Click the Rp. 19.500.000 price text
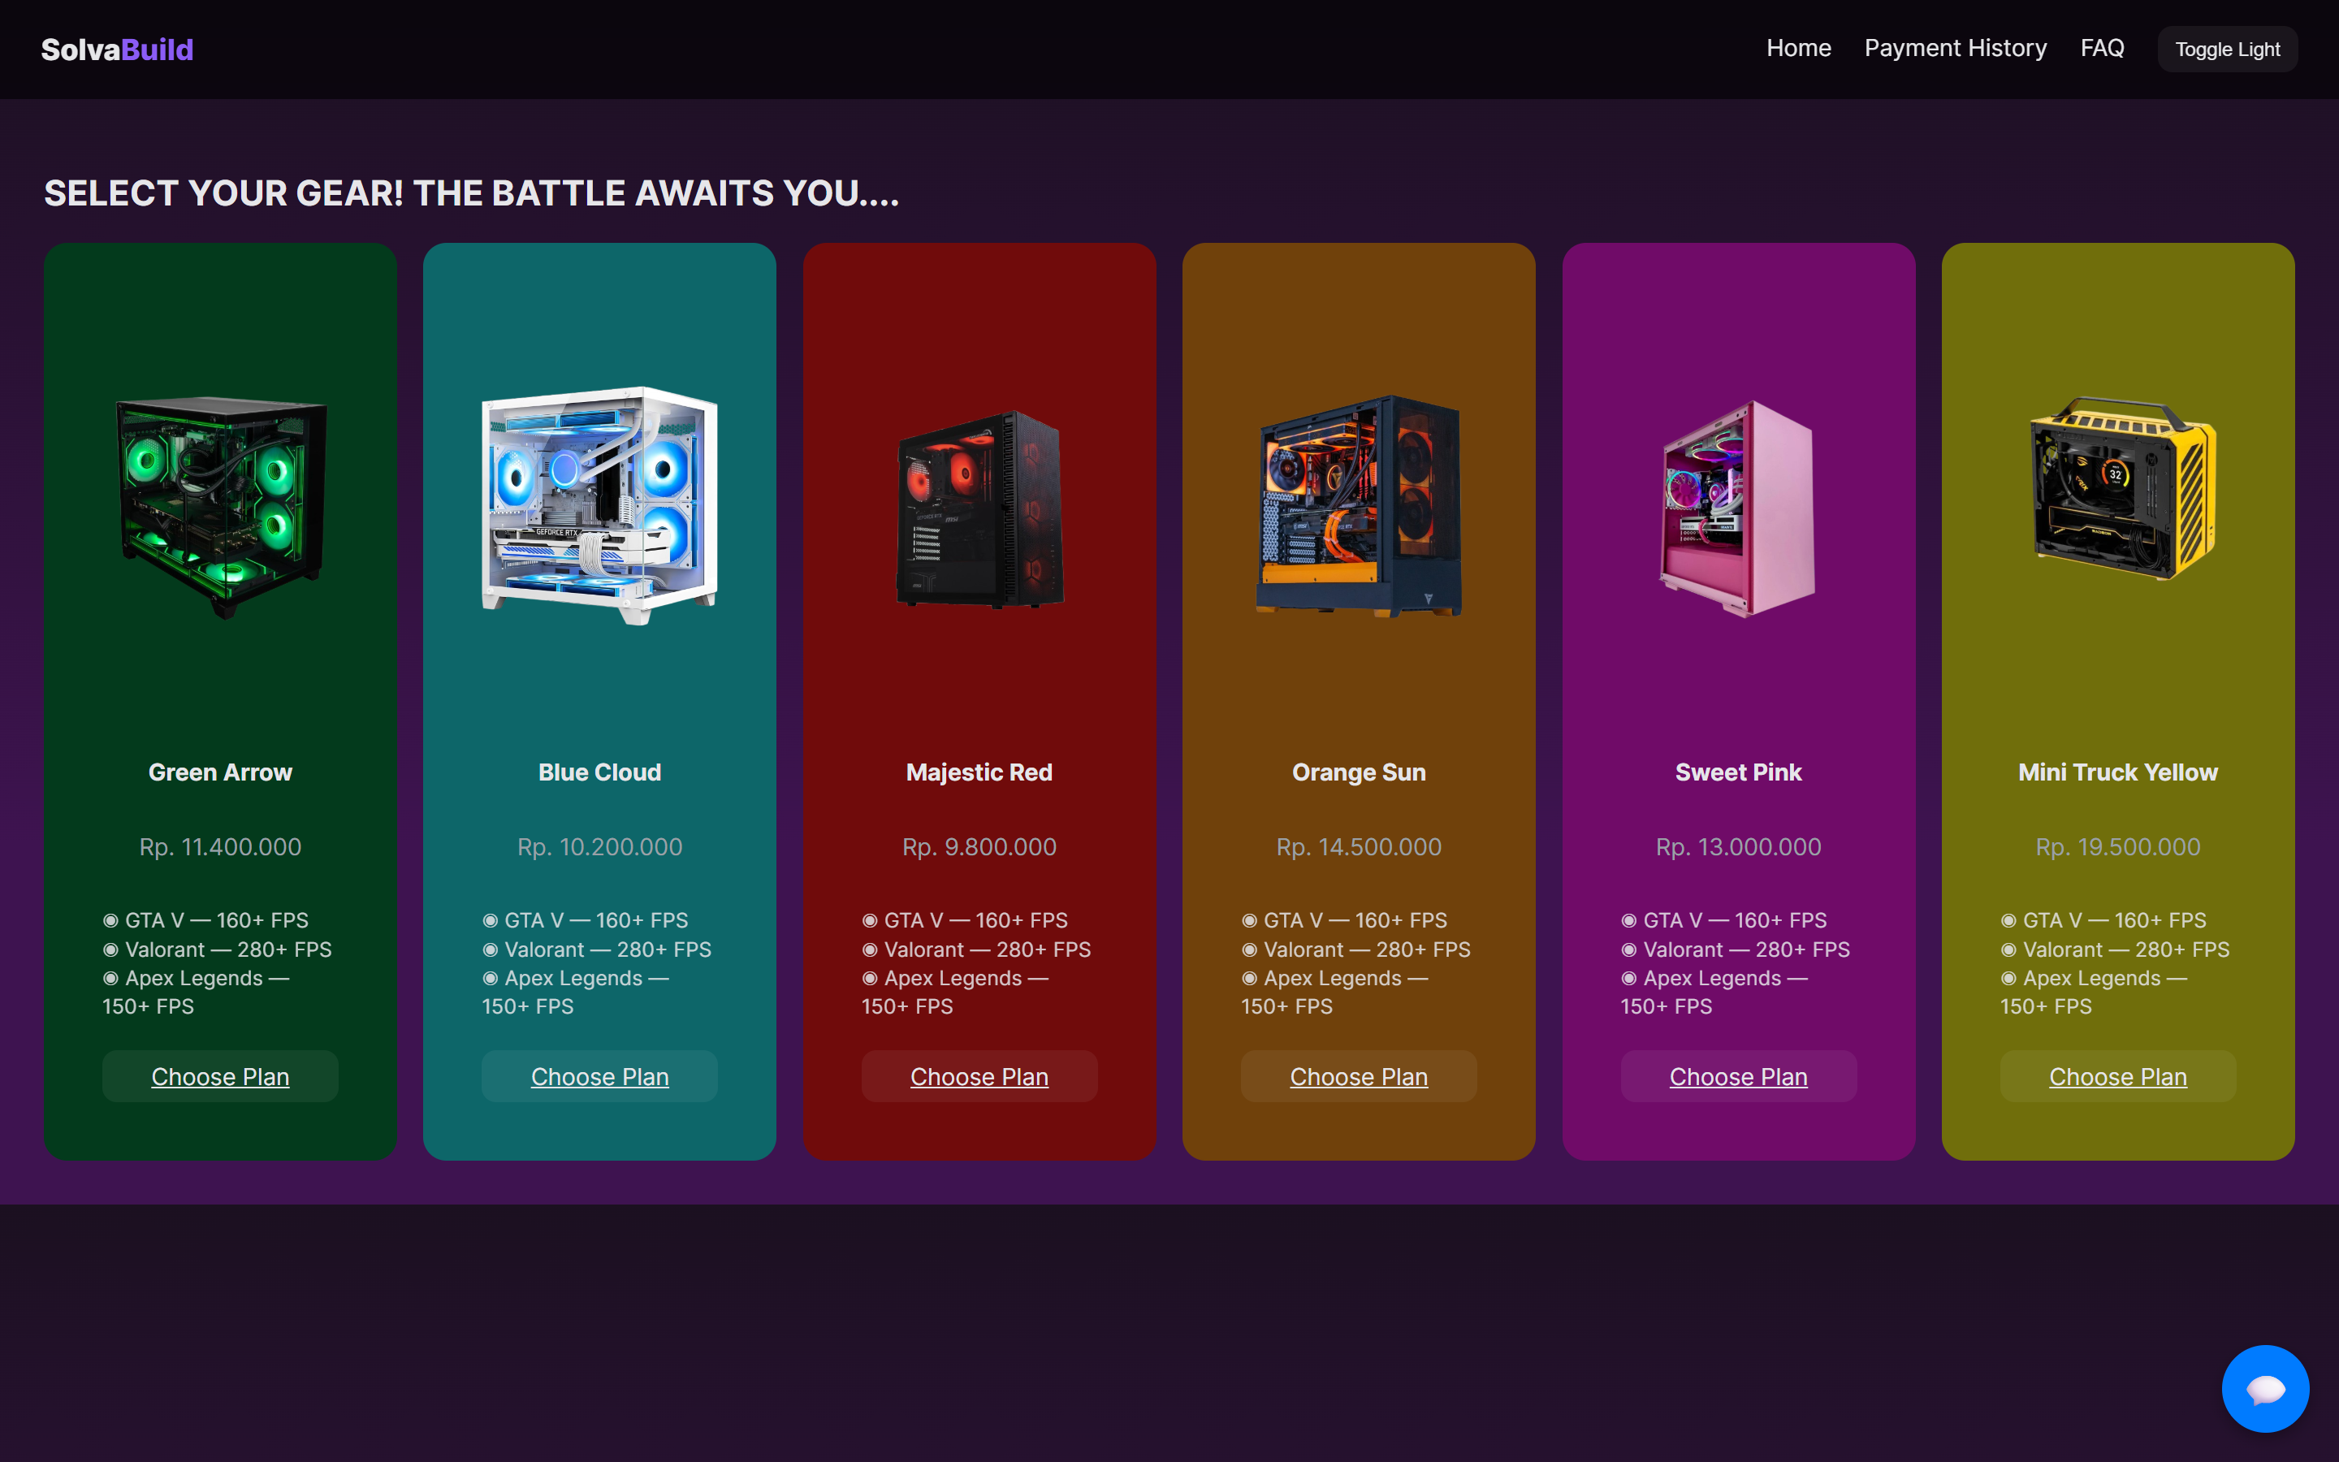 pyautogui.click(x=2117, y=847)
